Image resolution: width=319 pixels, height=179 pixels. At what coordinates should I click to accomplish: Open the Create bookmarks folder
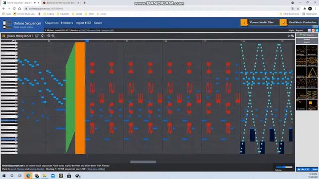pos(102,14)
